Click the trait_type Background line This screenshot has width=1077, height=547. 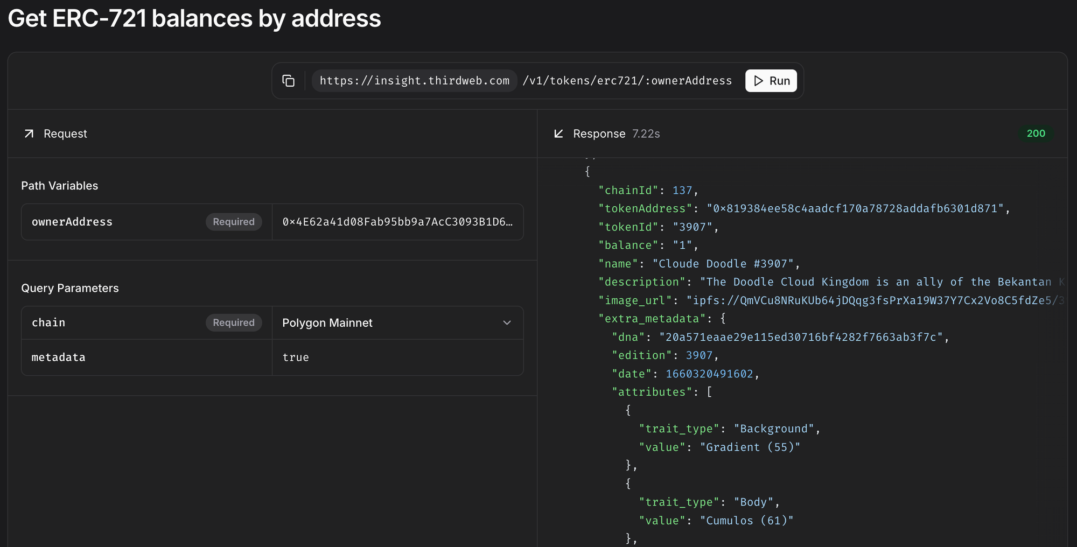coord(730,429)
